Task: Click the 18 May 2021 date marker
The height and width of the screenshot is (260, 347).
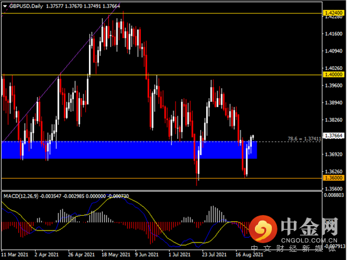Action: 116,255
